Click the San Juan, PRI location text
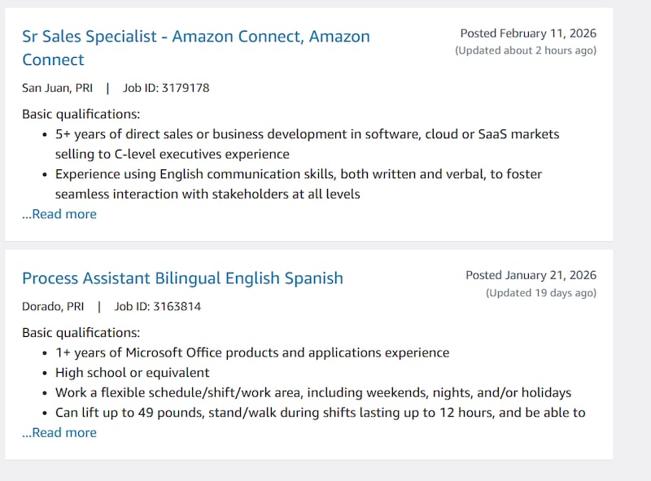 [x=56, y=87]
